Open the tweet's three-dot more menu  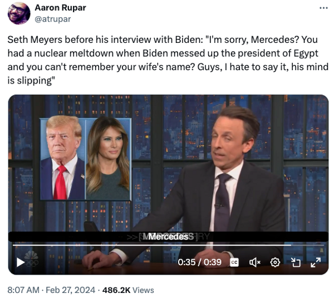[x=323, y=8]
